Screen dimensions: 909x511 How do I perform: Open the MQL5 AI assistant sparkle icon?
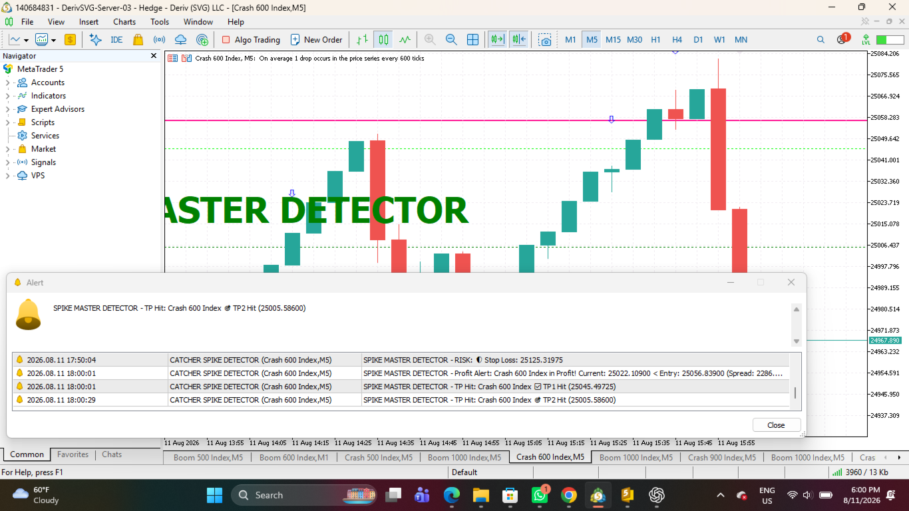[x=95, y=40]
